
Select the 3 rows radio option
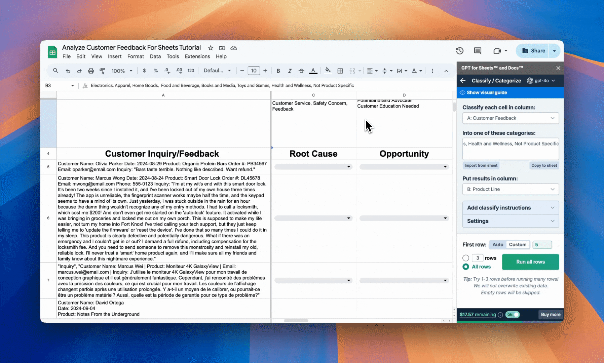(466, 258)
